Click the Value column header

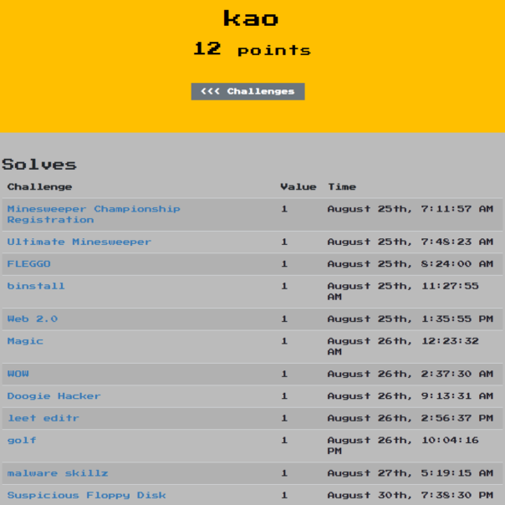click(298, 186)
